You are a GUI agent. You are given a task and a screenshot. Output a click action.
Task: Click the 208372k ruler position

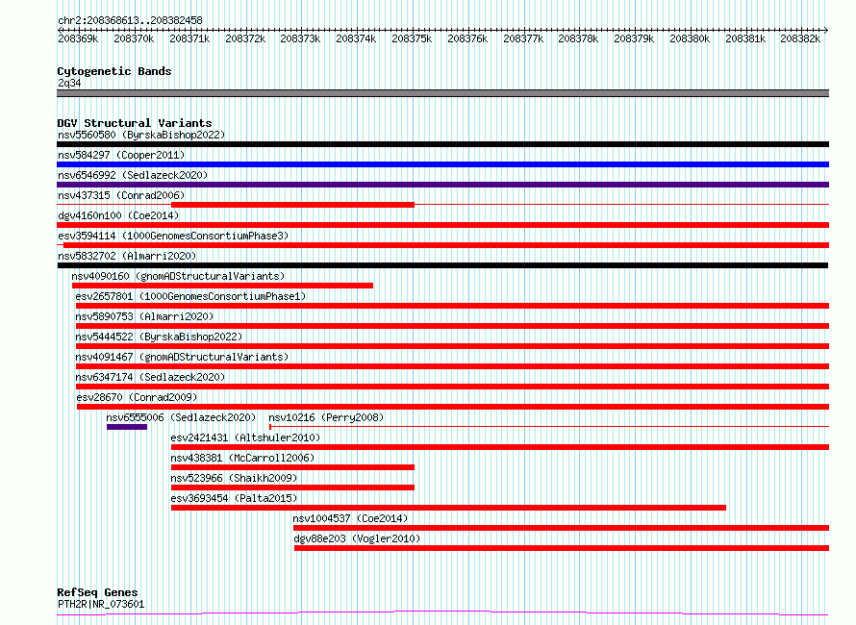[x=245, y=38]
